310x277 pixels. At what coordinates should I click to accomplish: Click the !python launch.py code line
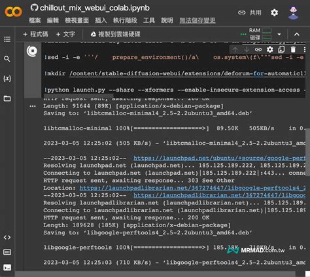pyautogui.click(x=175, y=90)
